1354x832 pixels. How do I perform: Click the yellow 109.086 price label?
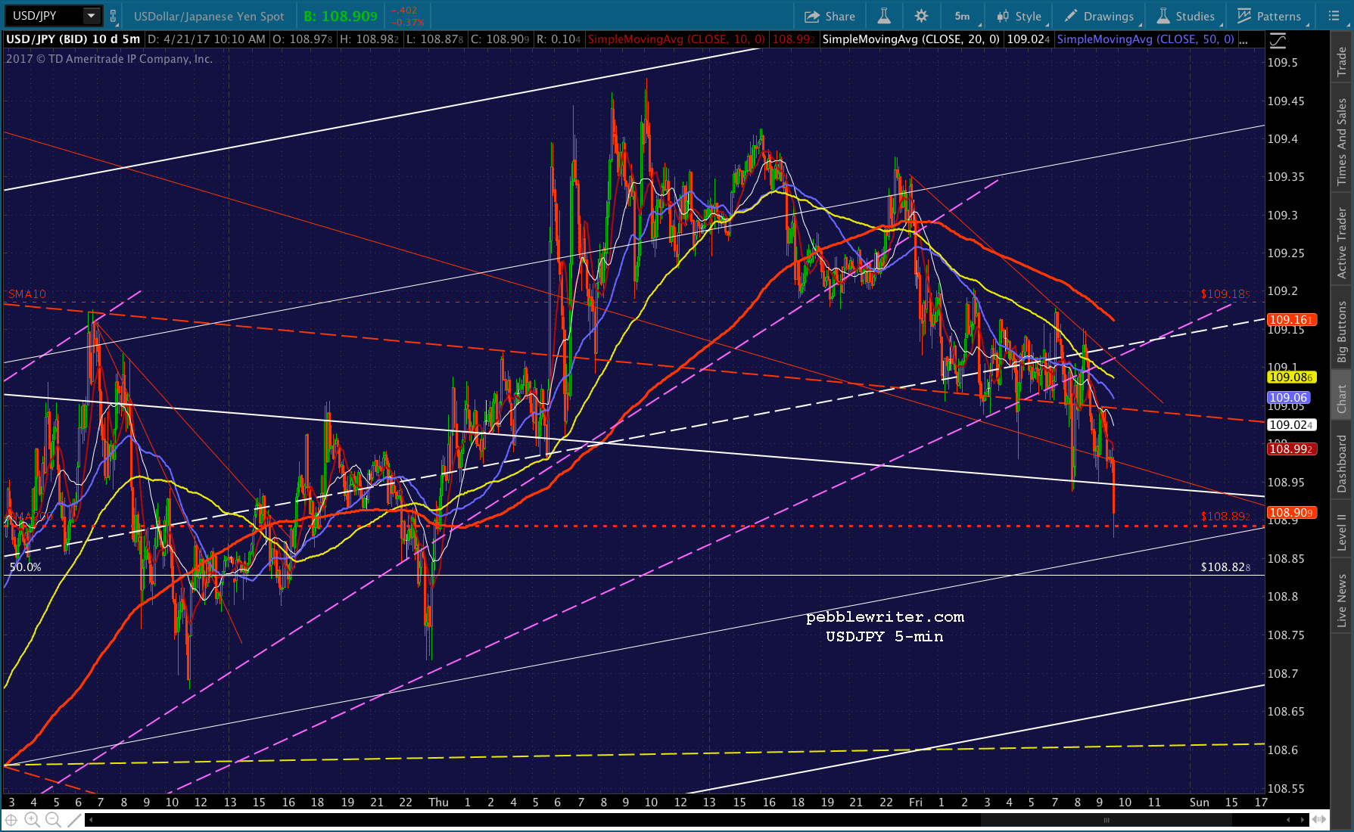[x=1292, y=377]
